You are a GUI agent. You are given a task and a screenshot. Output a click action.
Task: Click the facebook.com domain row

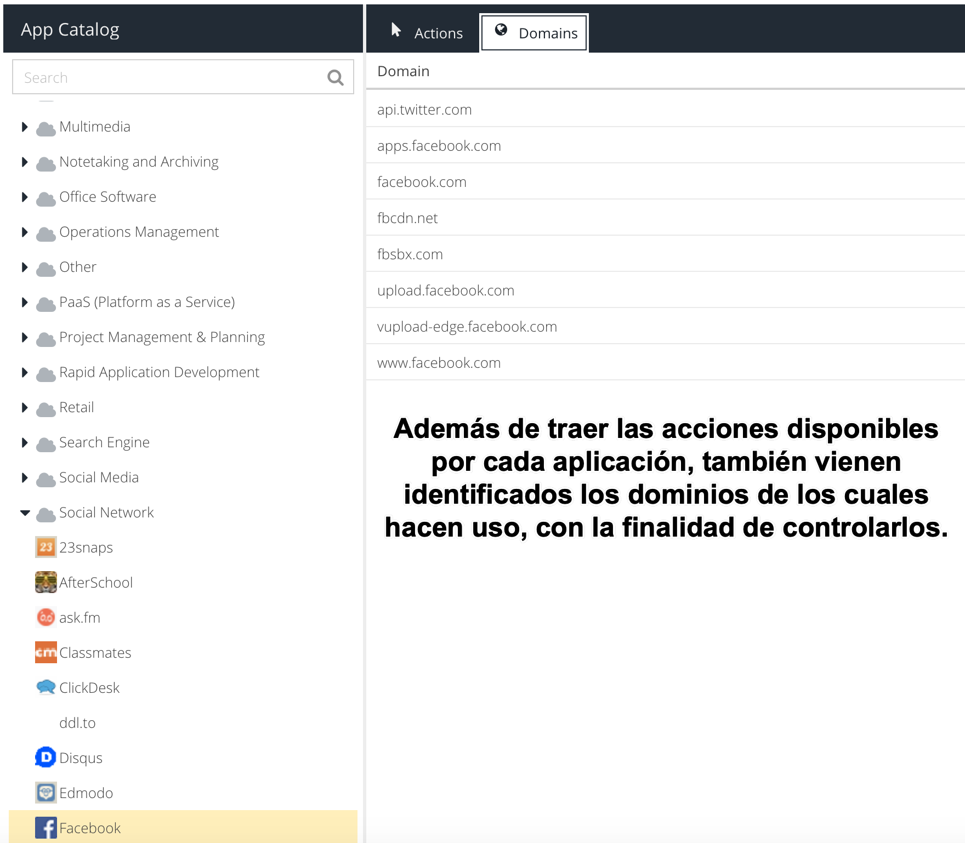coord(422,182)
